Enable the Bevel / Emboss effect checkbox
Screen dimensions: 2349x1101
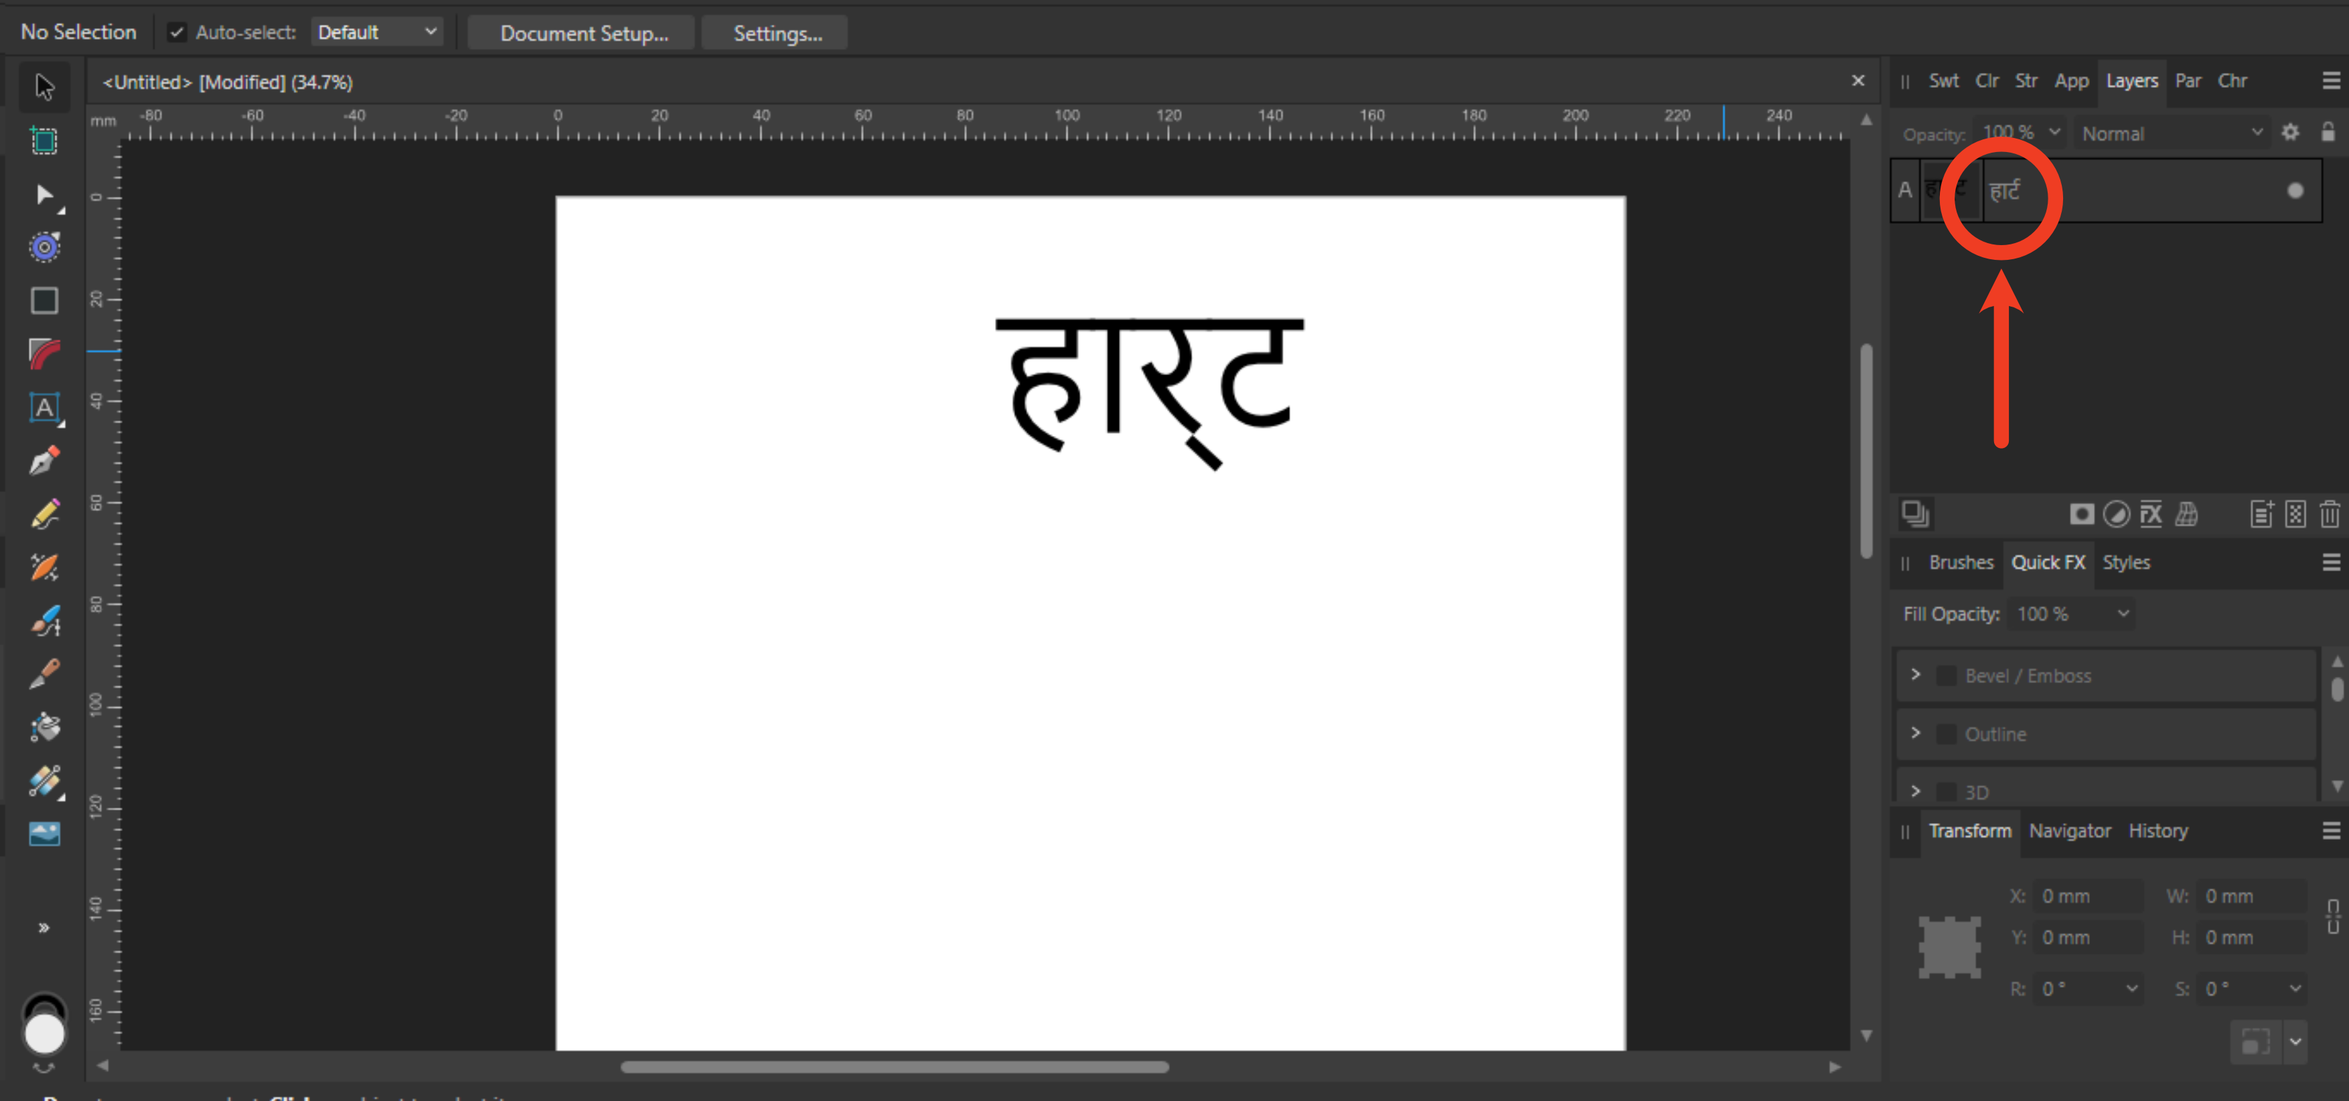[x=1946, y=676]
